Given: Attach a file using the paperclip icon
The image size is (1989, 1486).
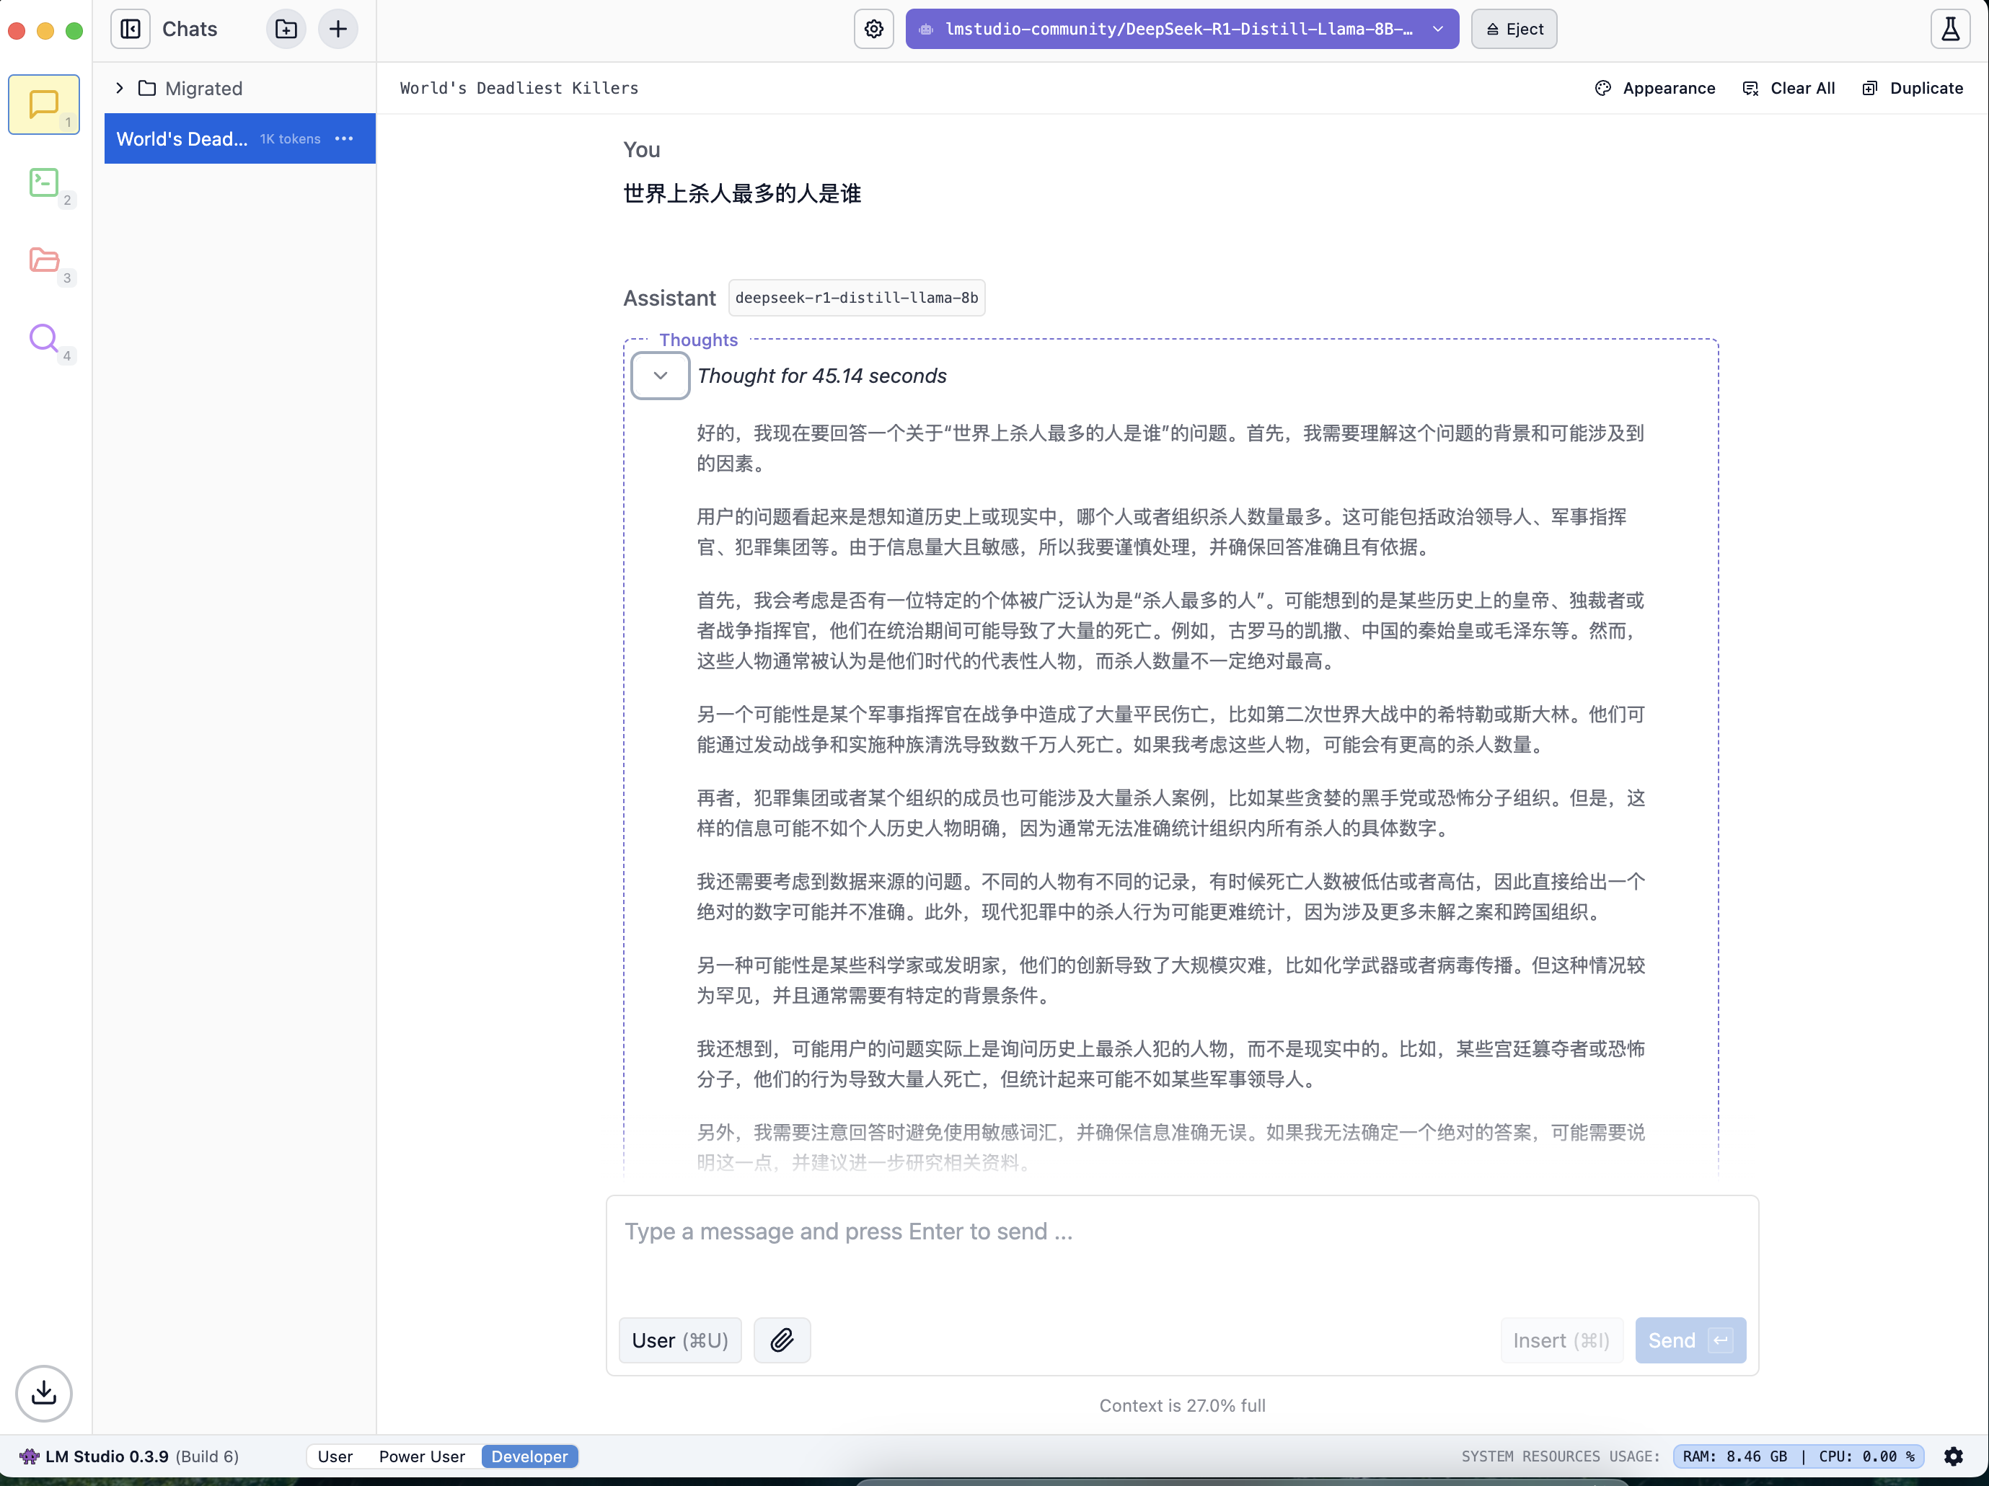Looking at the screenshot, I should [x=782, y=1340].
